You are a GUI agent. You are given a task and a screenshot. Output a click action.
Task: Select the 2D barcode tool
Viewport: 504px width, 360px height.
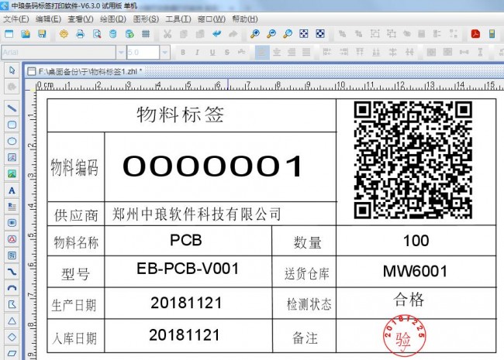pyautogui.click(x=12, y=255)
